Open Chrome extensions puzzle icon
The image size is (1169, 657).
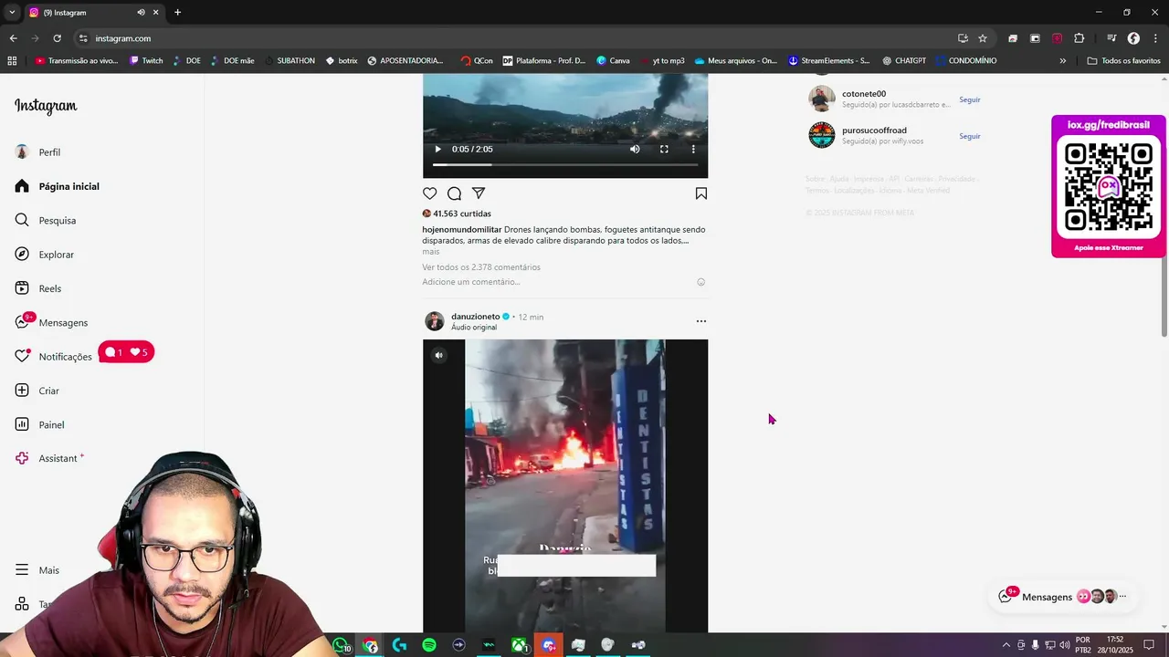pos(1079,38)
